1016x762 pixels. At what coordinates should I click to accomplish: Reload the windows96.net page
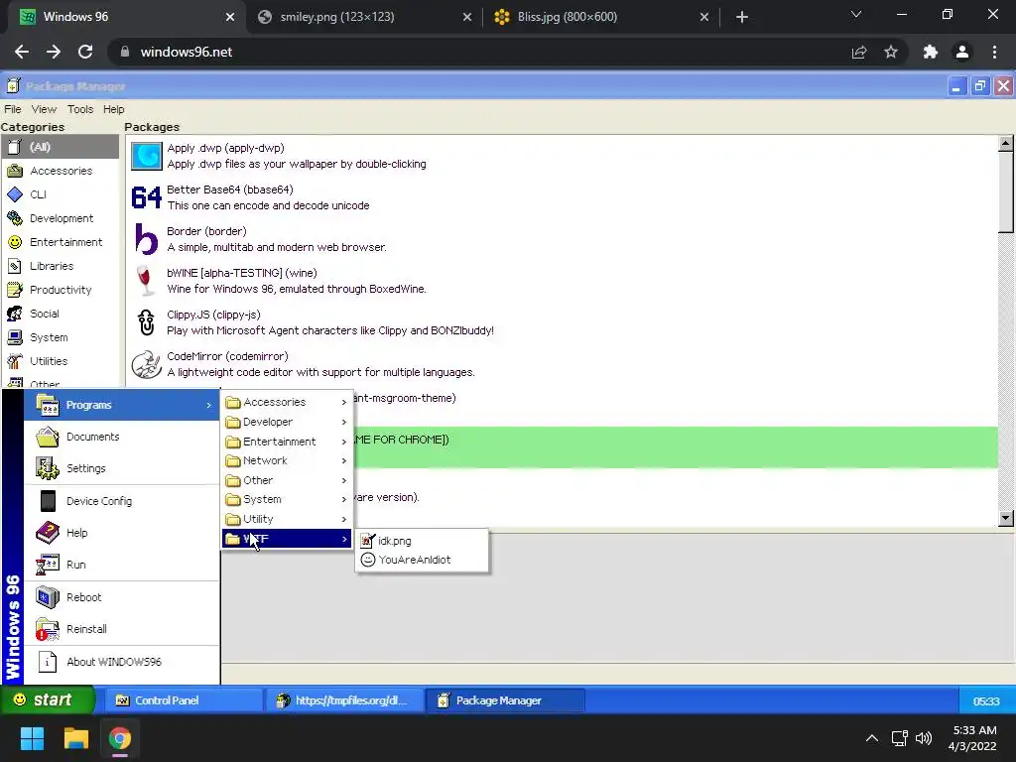85,52
